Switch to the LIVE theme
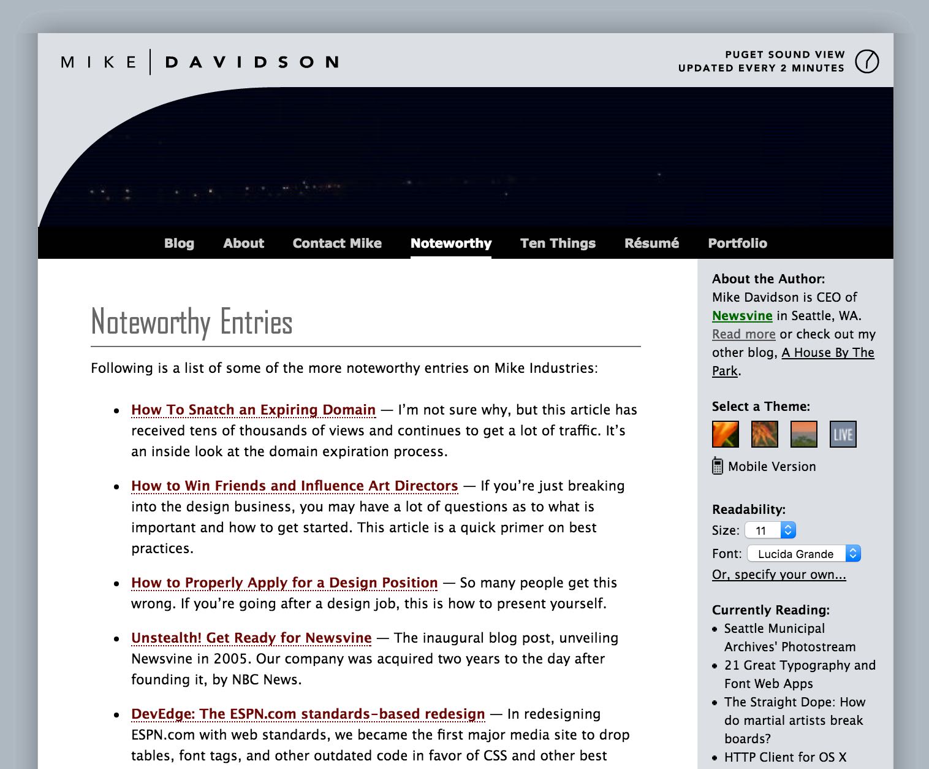This screenshot has height=769, width=929. coord(843,434)
